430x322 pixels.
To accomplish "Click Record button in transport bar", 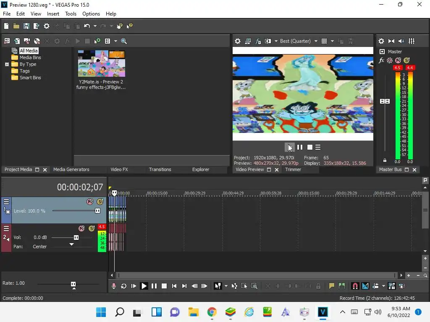I will tap(113, 286).
